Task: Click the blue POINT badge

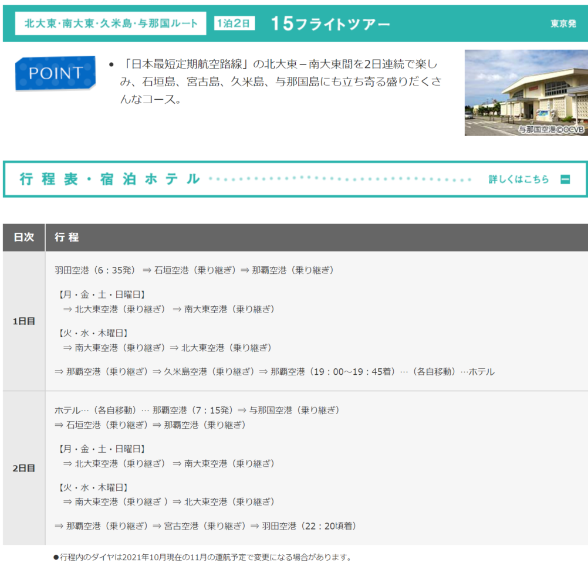Action: click(x=55, y=73)
